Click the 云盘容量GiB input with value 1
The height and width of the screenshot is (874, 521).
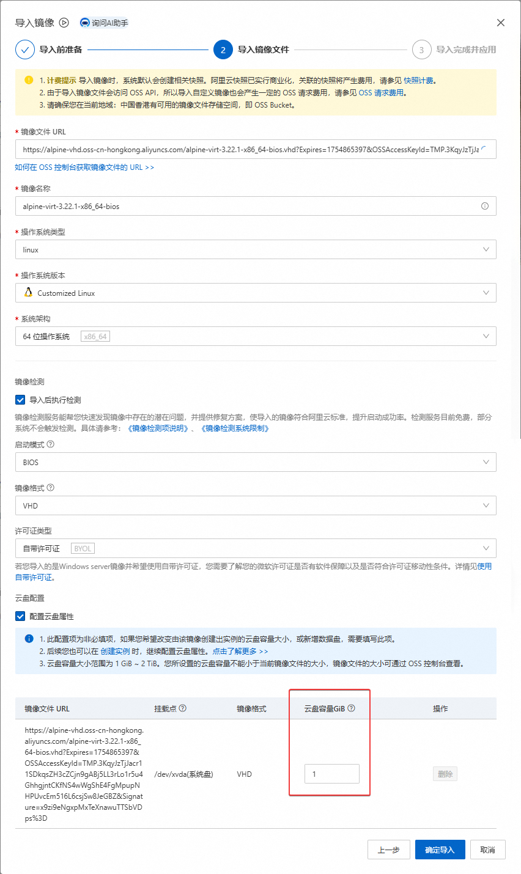tap(332, 774)
